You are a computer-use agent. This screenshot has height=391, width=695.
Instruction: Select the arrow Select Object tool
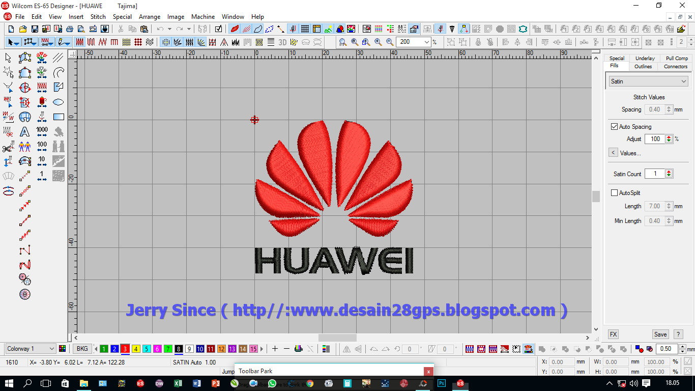8,58
